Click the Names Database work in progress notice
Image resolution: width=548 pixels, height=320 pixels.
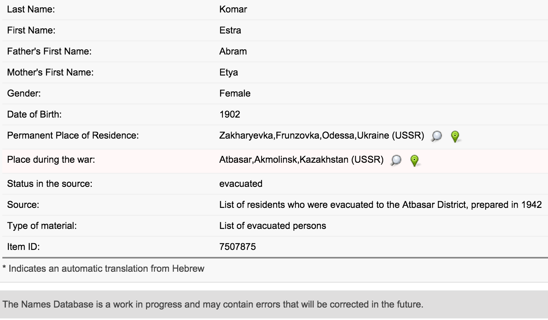213,305
